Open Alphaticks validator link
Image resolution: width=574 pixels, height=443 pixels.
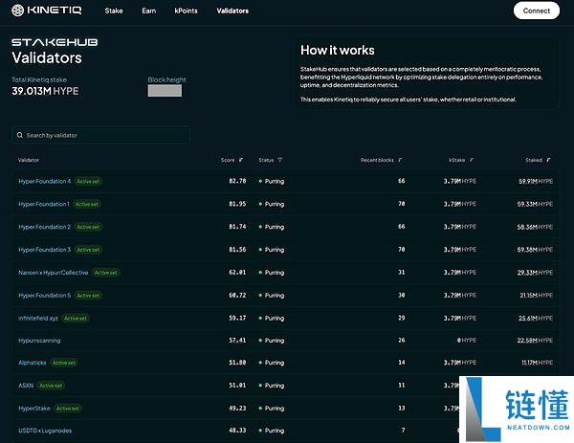(x=33, y=363)
